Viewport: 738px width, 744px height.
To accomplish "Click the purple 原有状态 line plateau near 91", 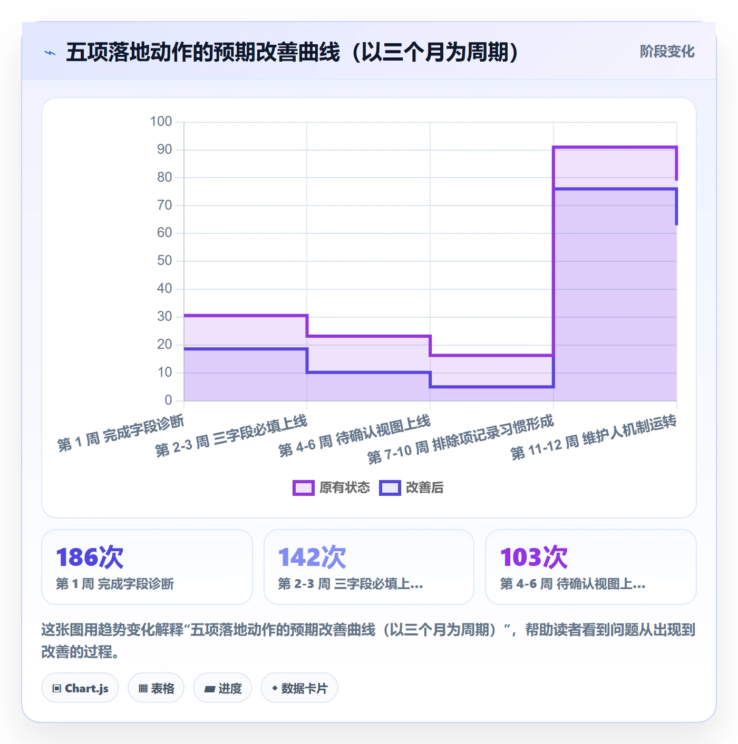I will 615,147.
